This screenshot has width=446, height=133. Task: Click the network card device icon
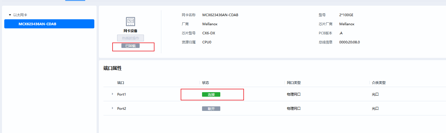[131, 22]
